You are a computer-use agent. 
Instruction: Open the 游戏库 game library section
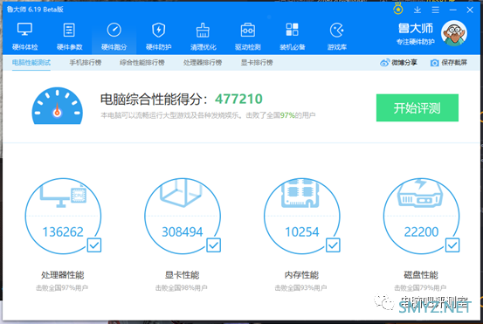click(x=336, y=37)
